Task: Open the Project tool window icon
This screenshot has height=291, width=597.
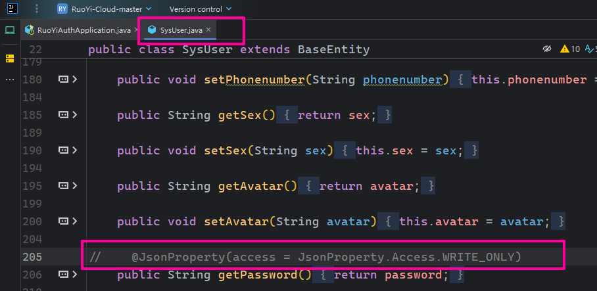Action: [x=9, y=30]
